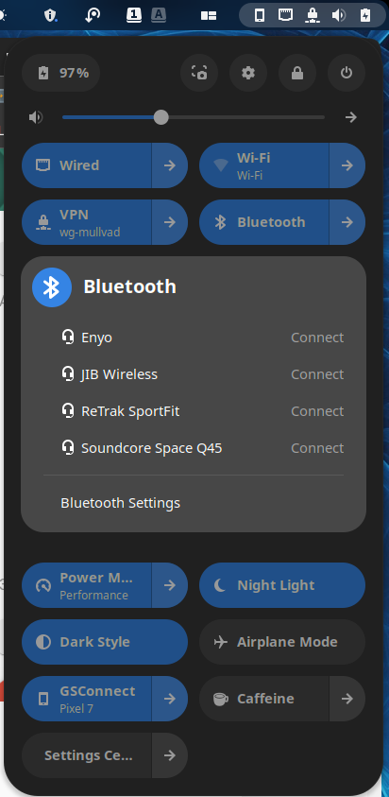
Task: Expand the VPN connections arrow
Action: [x=170, y=222]
